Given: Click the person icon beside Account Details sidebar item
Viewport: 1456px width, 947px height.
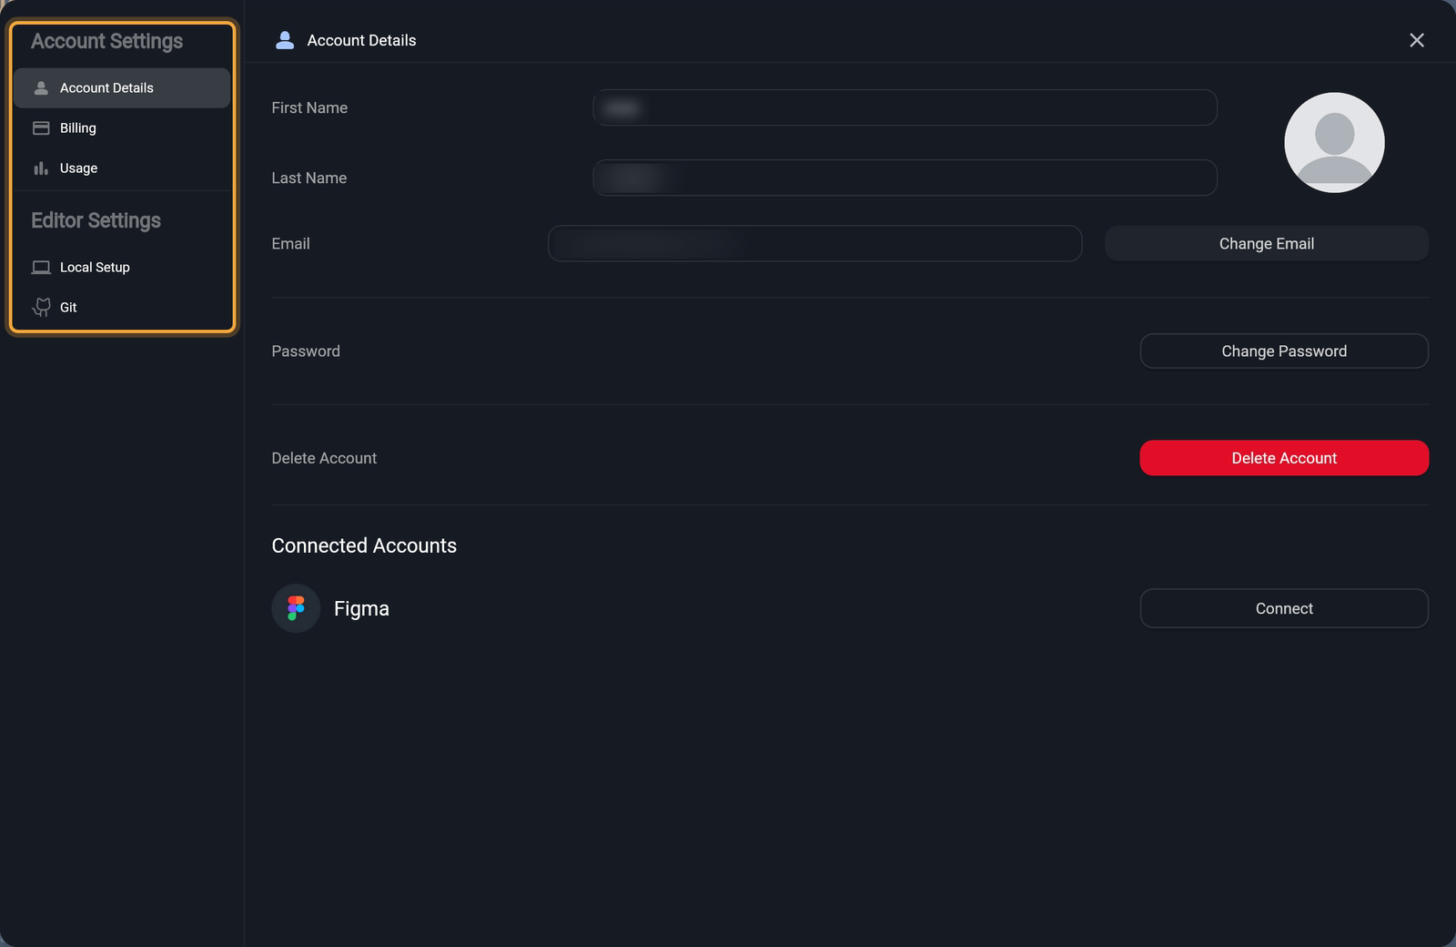Looking at the screenshot, I should click(x=41, y=88).
